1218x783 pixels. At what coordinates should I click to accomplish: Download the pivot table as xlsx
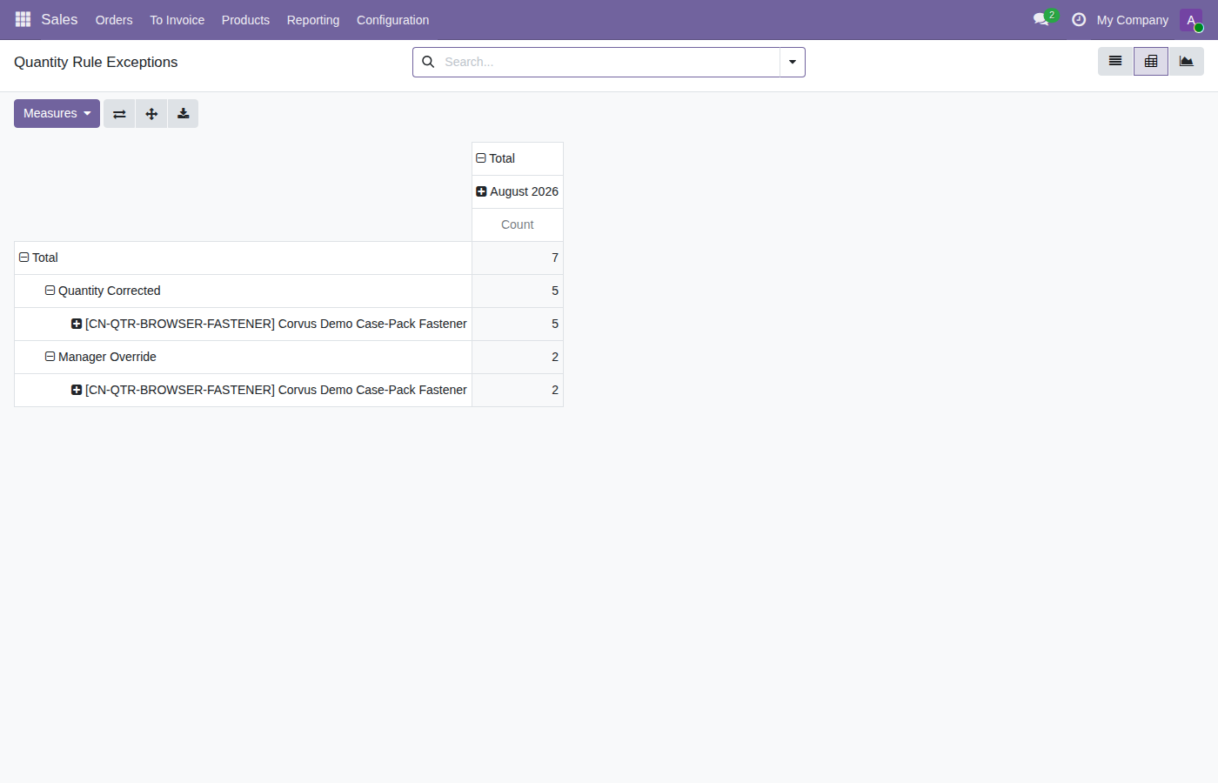[184, 114]
